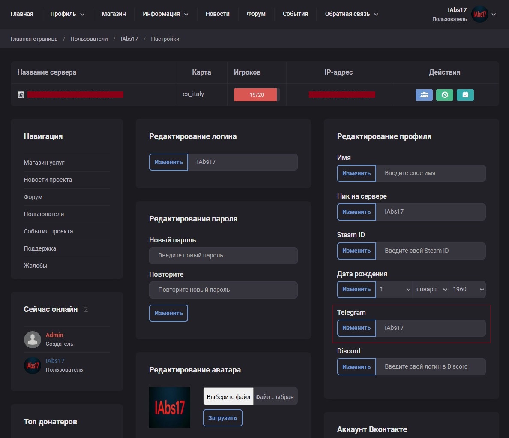Click the IAbs17 avatar in the header

click(x=479, y=14)
